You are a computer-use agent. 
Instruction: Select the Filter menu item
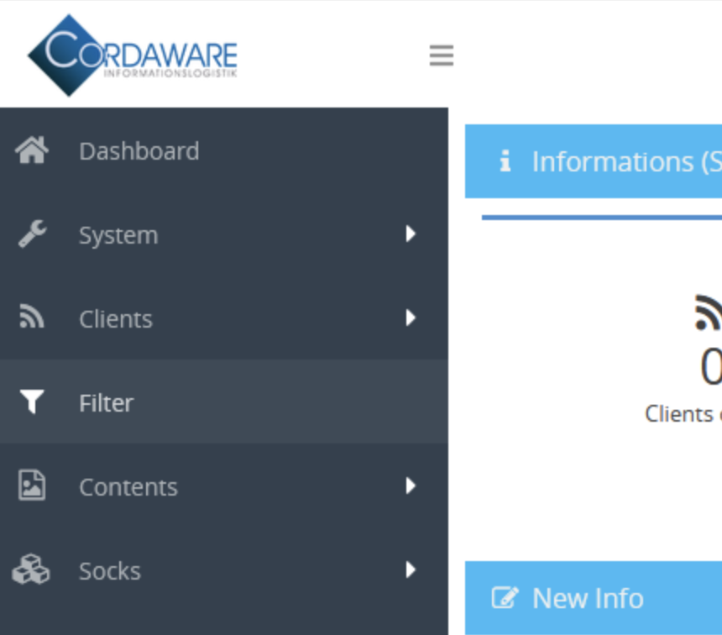(x=224, y=401)
